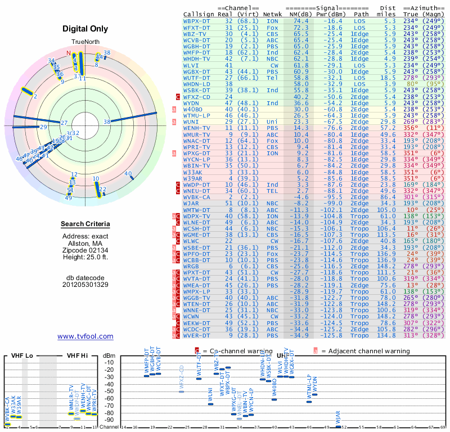This screenshot has height=432, width=450.
Task: Click the WTMU-LP callsign
Action: pyautogui.click(x=196, y=116)
